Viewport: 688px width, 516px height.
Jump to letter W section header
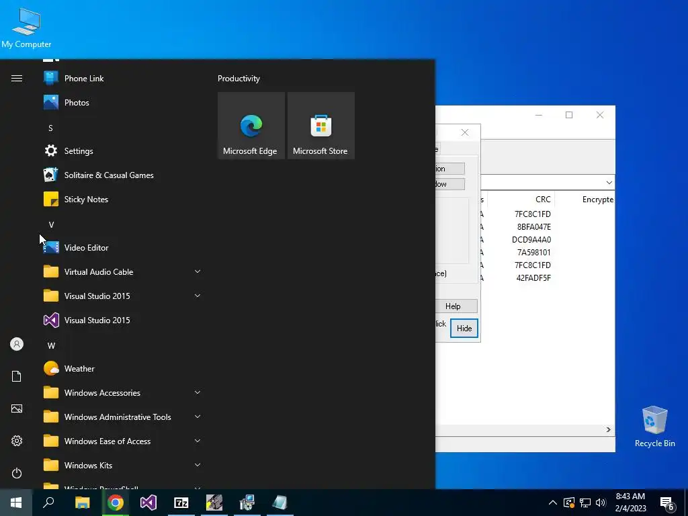point(51,346)
